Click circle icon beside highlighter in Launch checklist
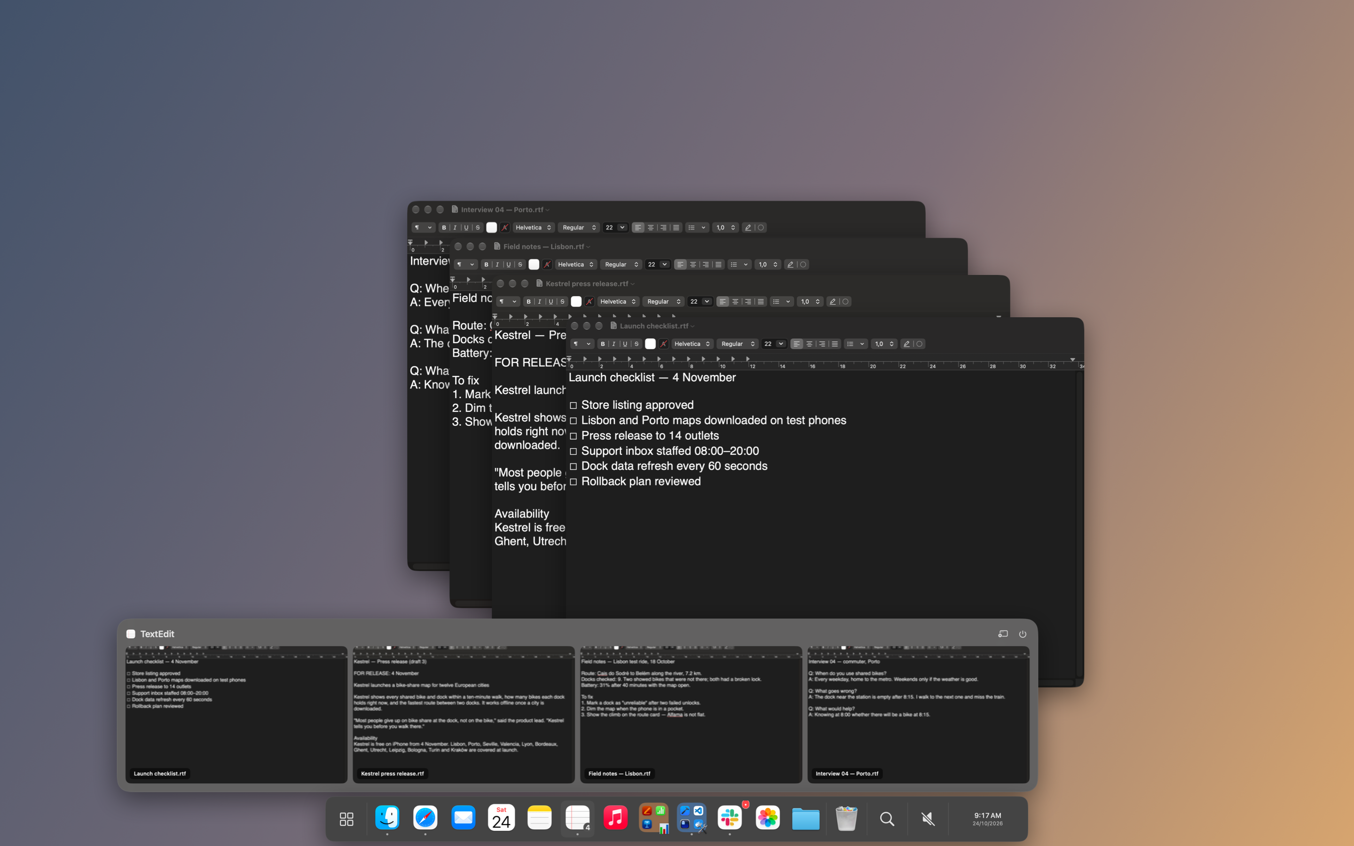1354x846 pixels. pyautogui.click(x=919, y=344)
